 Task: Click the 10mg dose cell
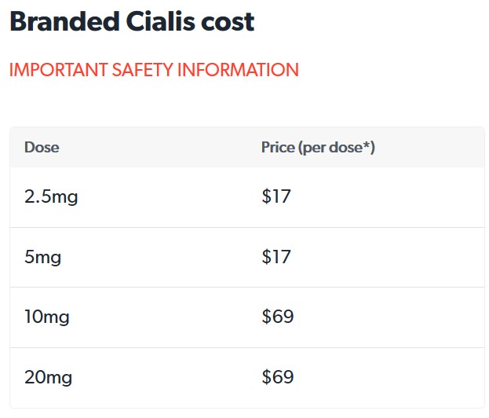(x=47, y=317)
